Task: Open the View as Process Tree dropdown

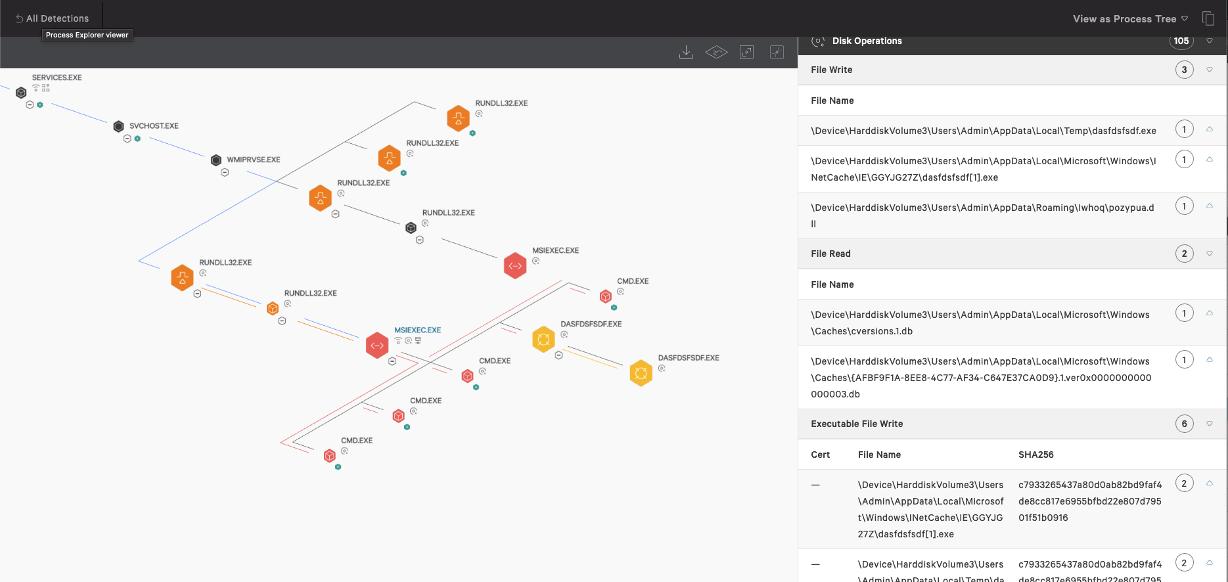Action: [x=1131, y=19]
